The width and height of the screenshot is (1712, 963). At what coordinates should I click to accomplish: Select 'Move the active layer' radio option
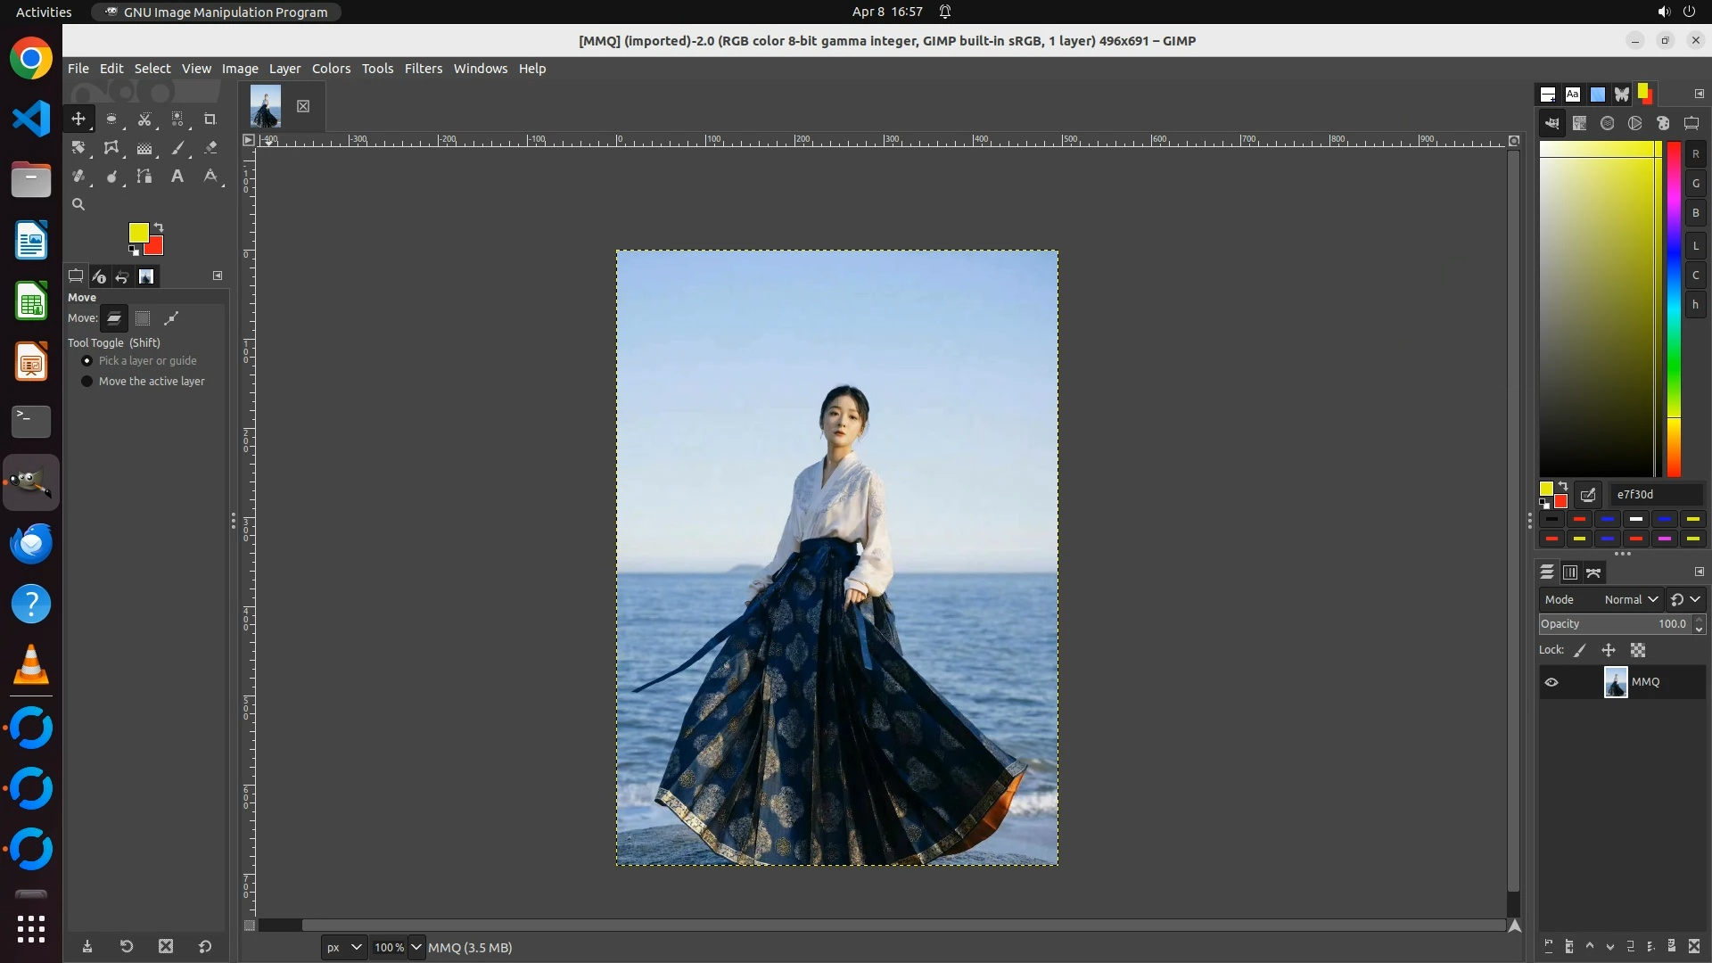click(x=86, y=381)
